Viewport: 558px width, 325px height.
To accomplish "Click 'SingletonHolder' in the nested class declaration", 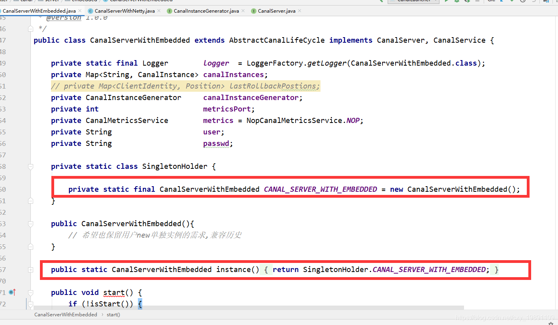I will pyautogui.click(x=175, y=166).
